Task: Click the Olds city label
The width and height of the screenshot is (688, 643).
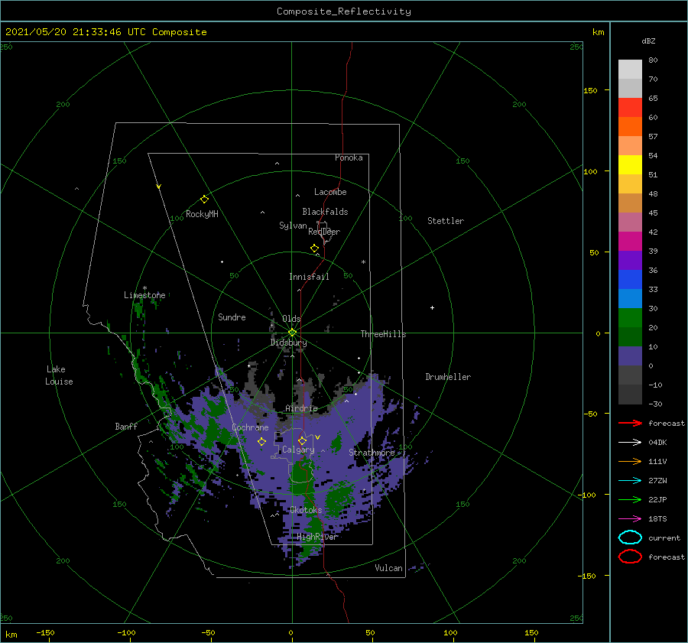Action: pos(291,319)
